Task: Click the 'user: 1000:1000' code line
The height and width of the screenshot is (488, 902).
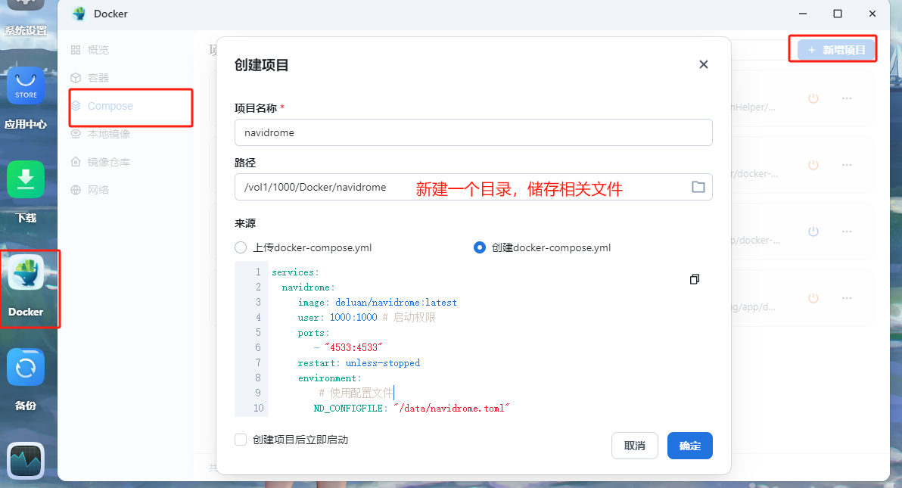Action: tap(366, 318)
